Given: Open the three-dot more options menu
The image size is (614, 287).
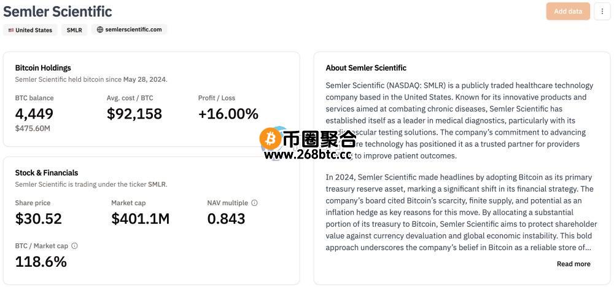Looking at the screenshot, I should (602, 11).
